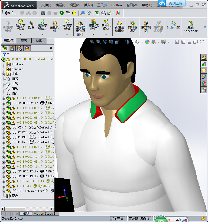This screenshot has width=208, height=222.
Task: Switch to the 布局 Layout tab
Action: (24, 40)
